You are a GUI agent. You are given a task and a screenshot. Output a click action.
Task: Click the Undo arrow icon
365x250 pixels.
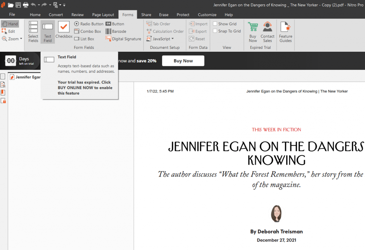[33, 5]
